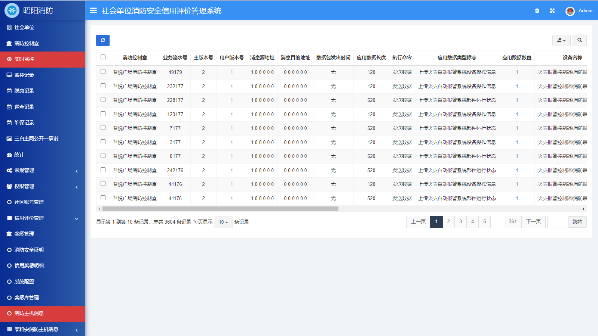Click the 监控记录 monitor icon
This screenshot has height=336, width=598.
(9, 75)
